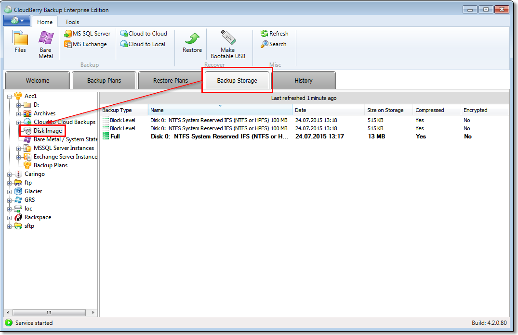Click the tree horizontal scrollbar thumb
Screen dimensions: 518x335
49,312
